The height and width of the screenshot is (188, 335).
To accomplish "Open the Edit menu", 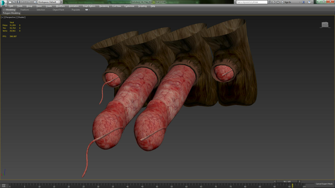I will 11,6.
